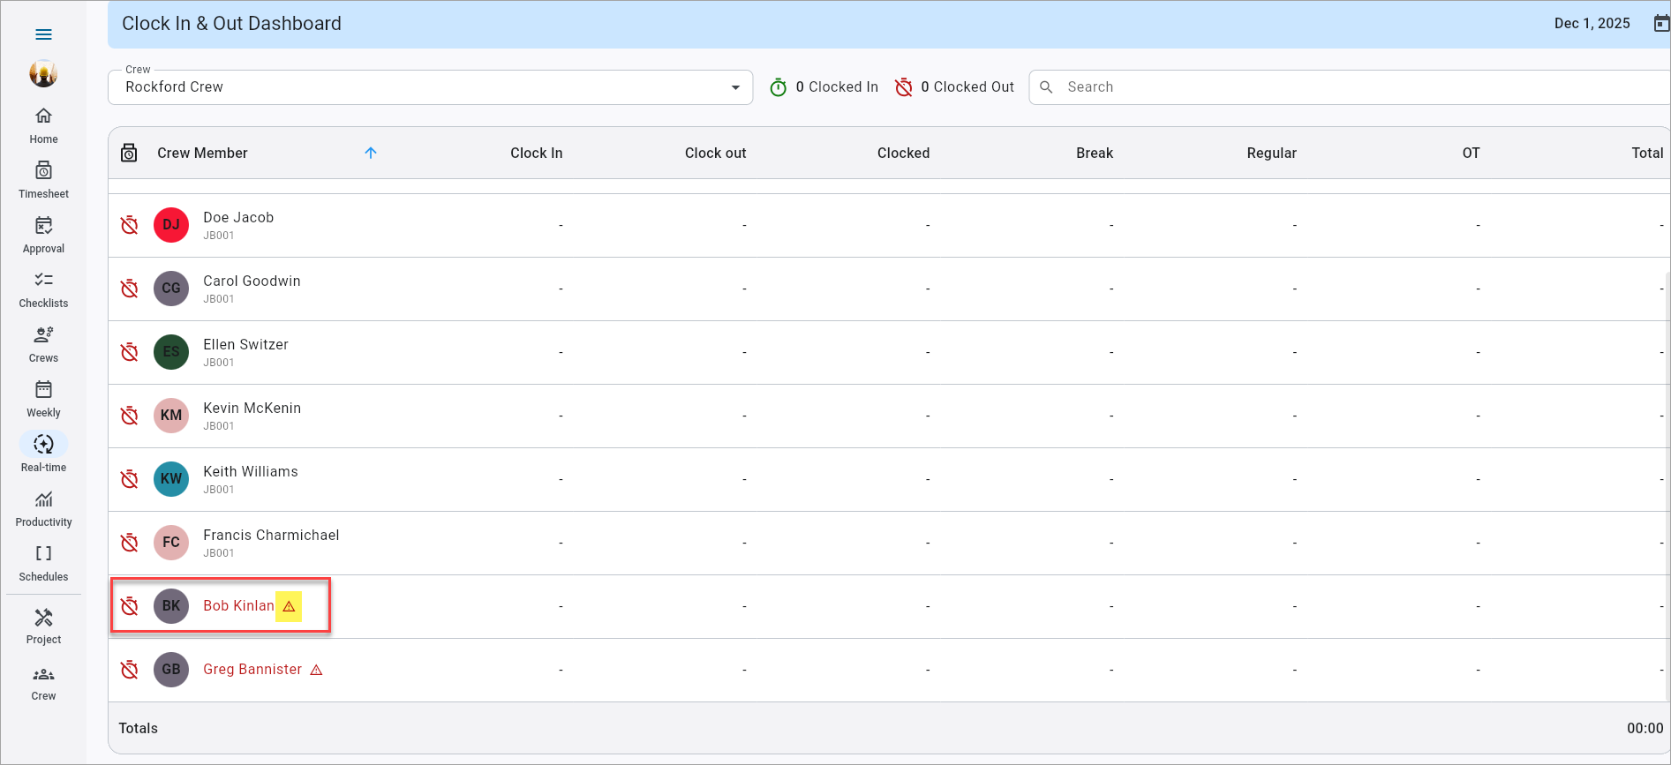Click clocked-out icon for Bob Kinlan
This screenshot has height=765, width=1671.
(x=130, y=606)
